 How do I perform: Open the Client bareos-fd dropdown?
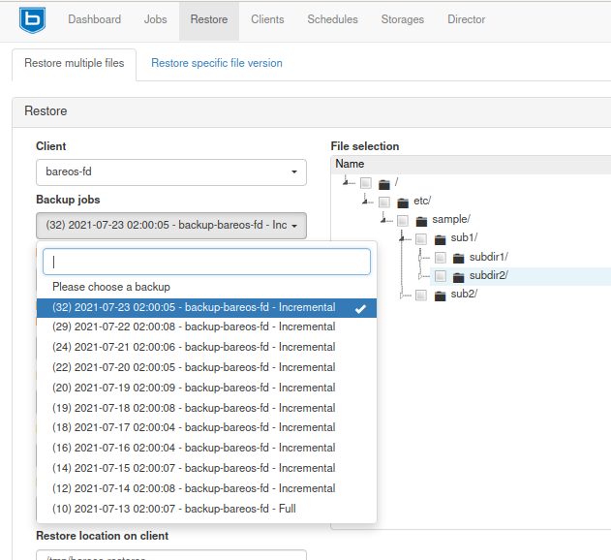[x=171, y=172]
